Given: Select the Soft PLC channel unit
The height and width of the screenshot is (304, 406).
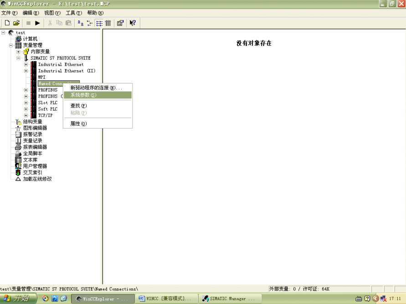Looking at the screenshot, I should tap(48, 109).
